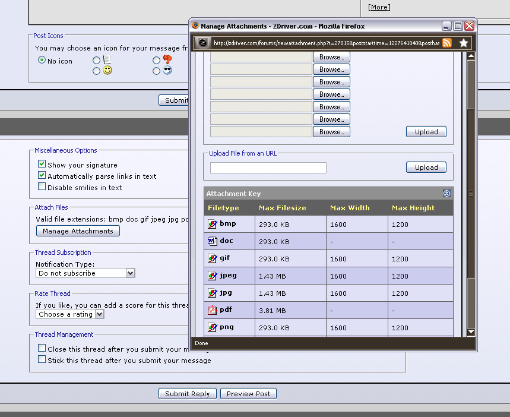
Task: Click the pdf filetype icon
Action: pos(213,309)
